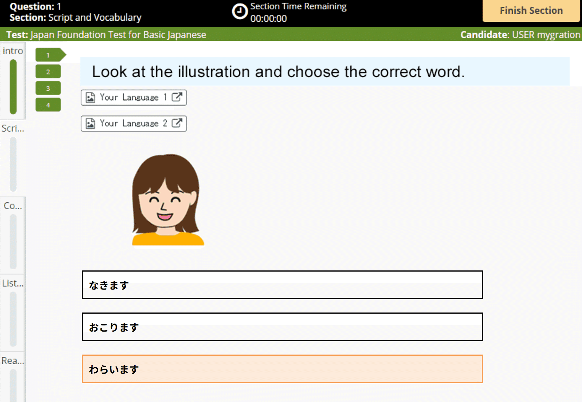
Task: Open the intro section in the sidebar
Action: (x=13, y=51)
